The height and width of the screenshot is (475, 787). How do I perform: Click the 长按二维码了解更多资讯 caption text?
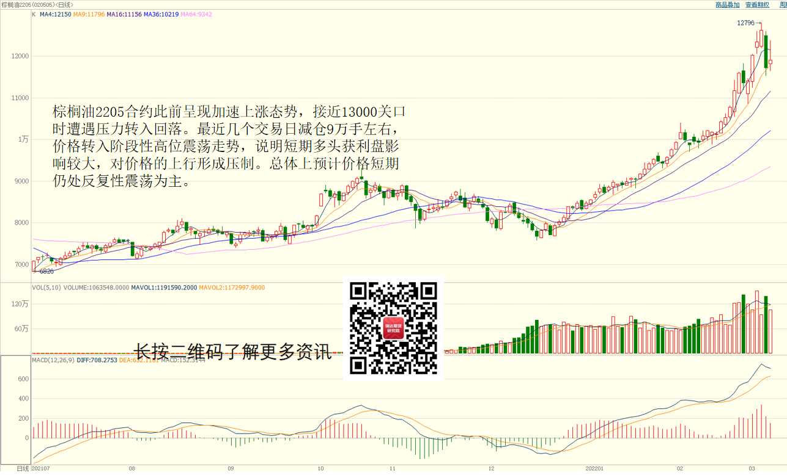(x=232, y=352)
